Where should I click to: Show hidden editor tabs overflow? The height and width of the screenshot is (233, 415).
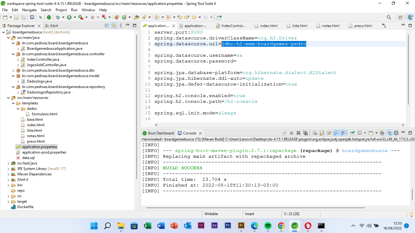coord(384,25)
